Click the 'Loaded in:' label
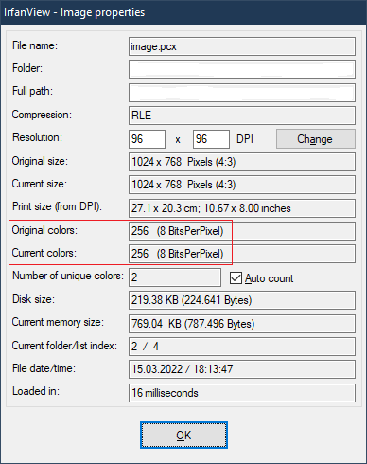The image size is (367, 464). pyautogui.click(x=36, y=391)
